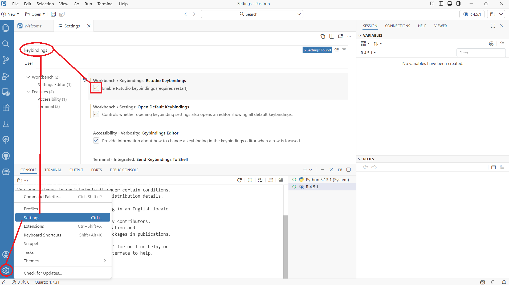Click the Open Settings (JSON) icon
The image size is (509, 286).
(323, 36)
